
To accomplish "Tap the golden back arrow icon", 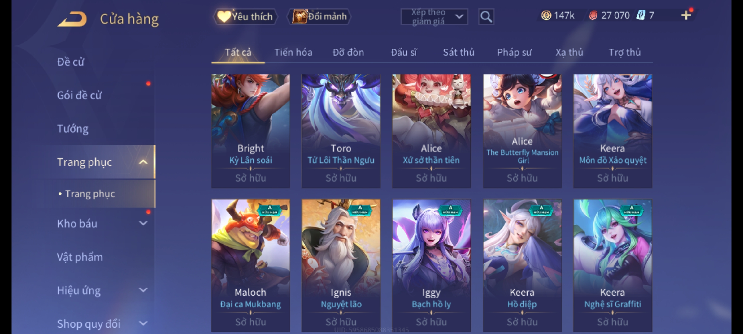I will (72, 19).
